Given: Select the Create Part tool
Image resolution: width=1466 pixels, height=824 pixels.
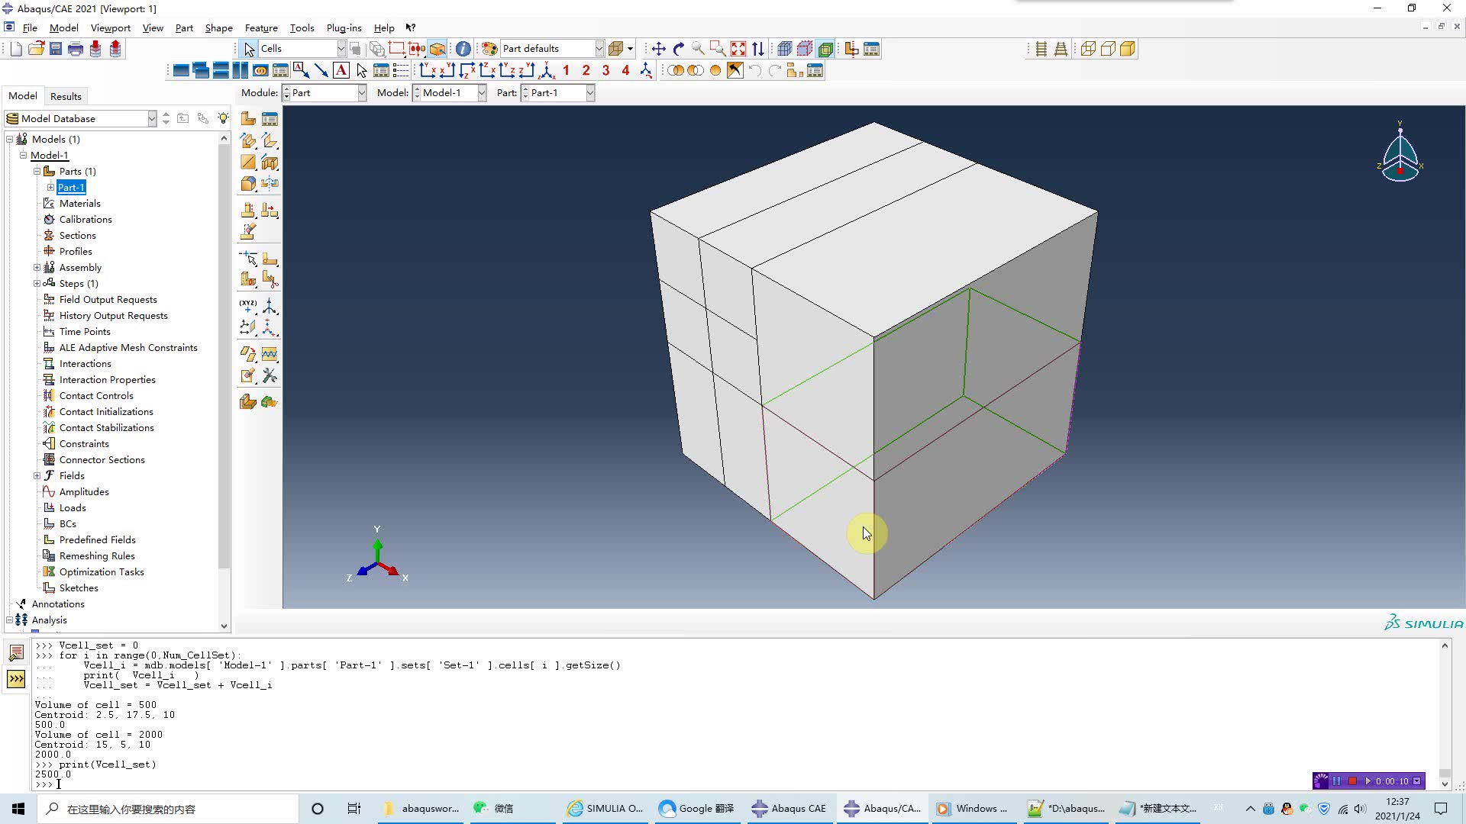Looking at the screenshot, I should (248, 119).
